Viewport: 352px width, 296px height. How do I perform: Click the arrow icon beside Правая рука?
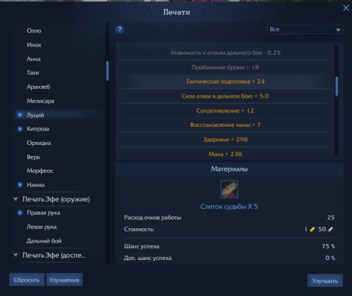20,213
